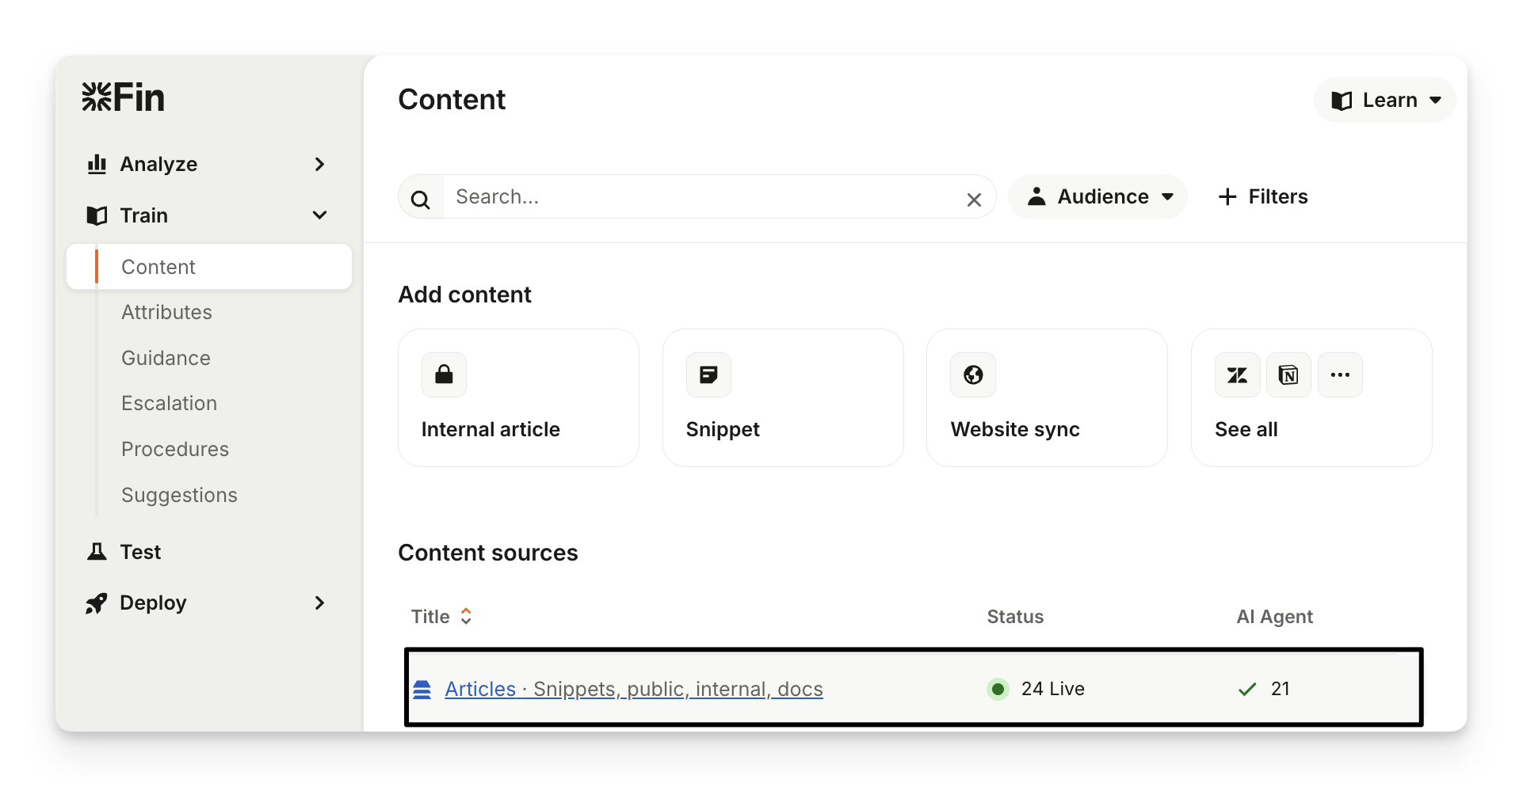The width and height of the screenshot is (1523, 787).
Task: Clear search with the X icon
Action: tap(974, 200)
